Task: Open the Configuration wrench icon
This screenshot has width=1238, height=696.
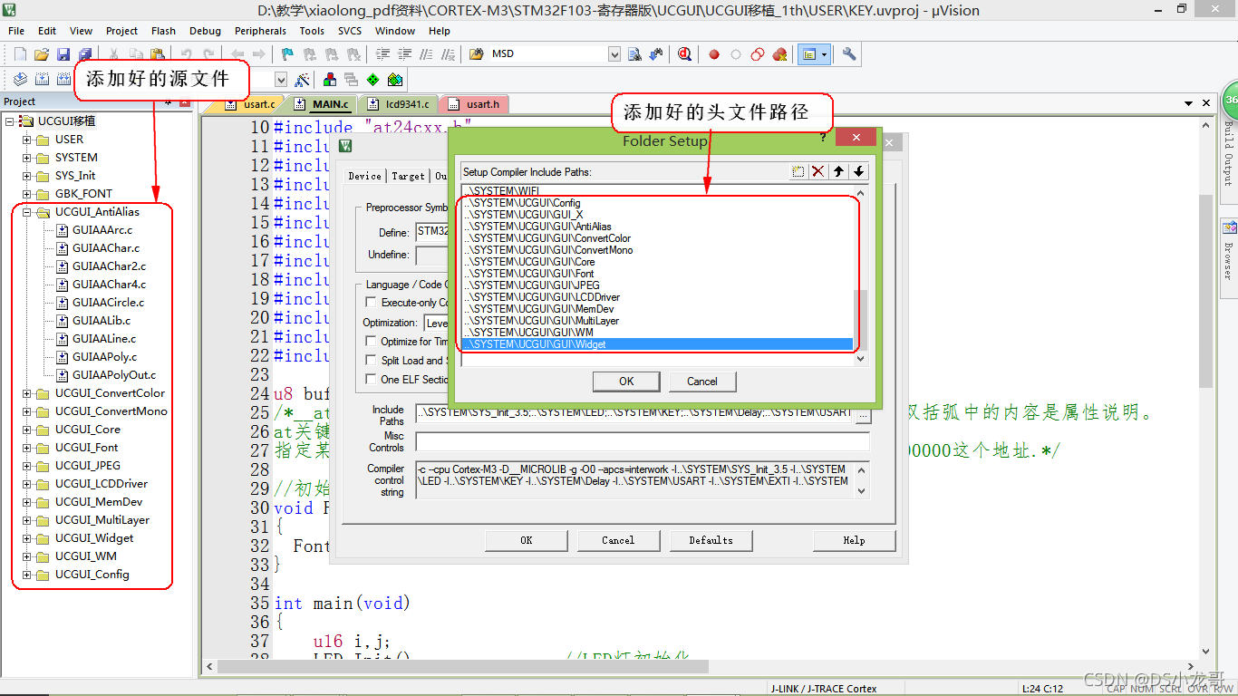Action: tap(849, 54)
